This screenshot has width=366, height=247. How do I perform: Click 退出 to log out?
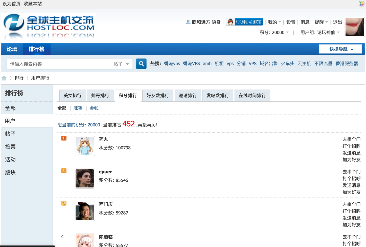(337, 22)
